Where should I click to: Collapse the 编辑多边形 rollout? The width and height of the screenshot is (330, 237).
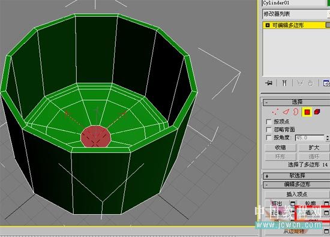296,185
